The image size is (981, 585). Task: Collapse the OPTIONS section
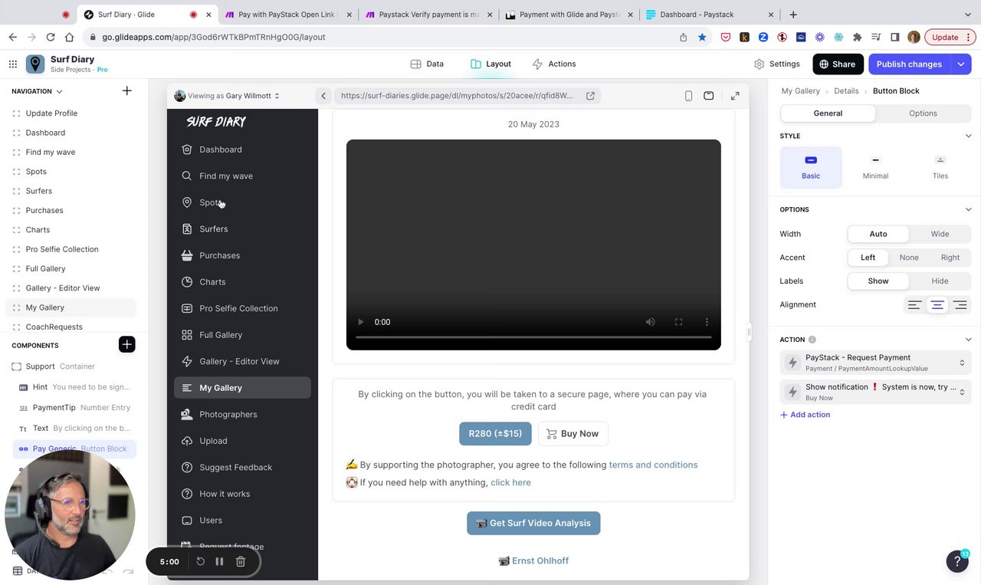(968, 209)
